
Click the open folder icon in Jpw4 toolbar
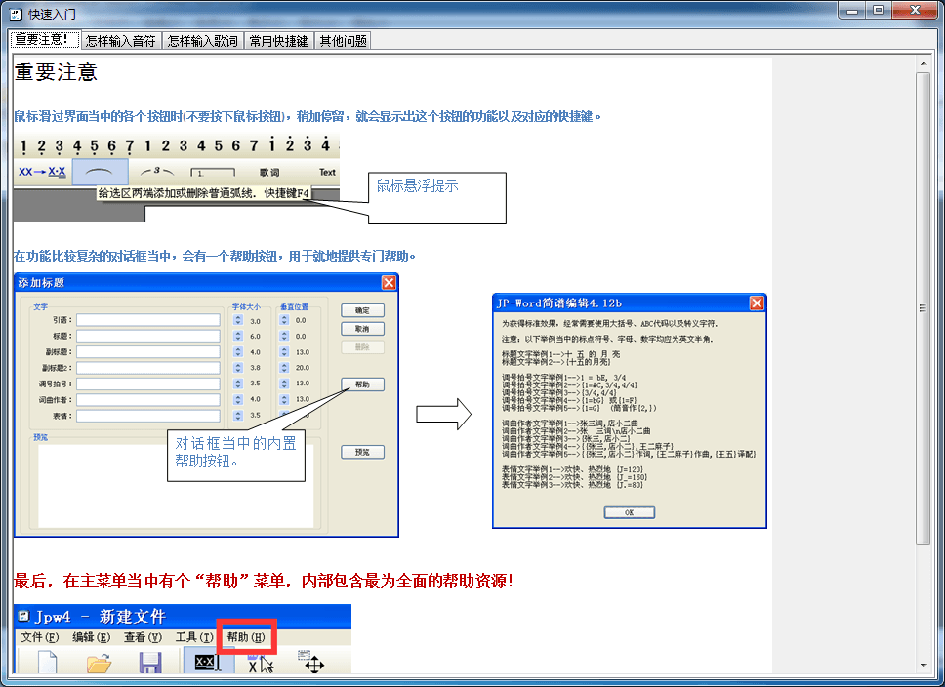coord(99,664)
